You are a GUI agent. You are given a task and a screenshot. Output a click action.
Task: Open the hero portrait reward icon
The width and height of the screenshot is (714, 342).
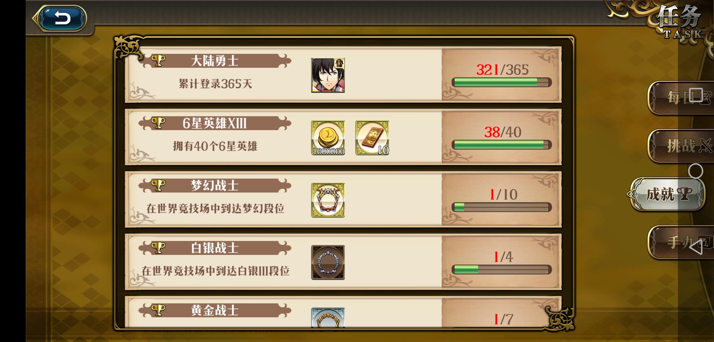point(328,75)
